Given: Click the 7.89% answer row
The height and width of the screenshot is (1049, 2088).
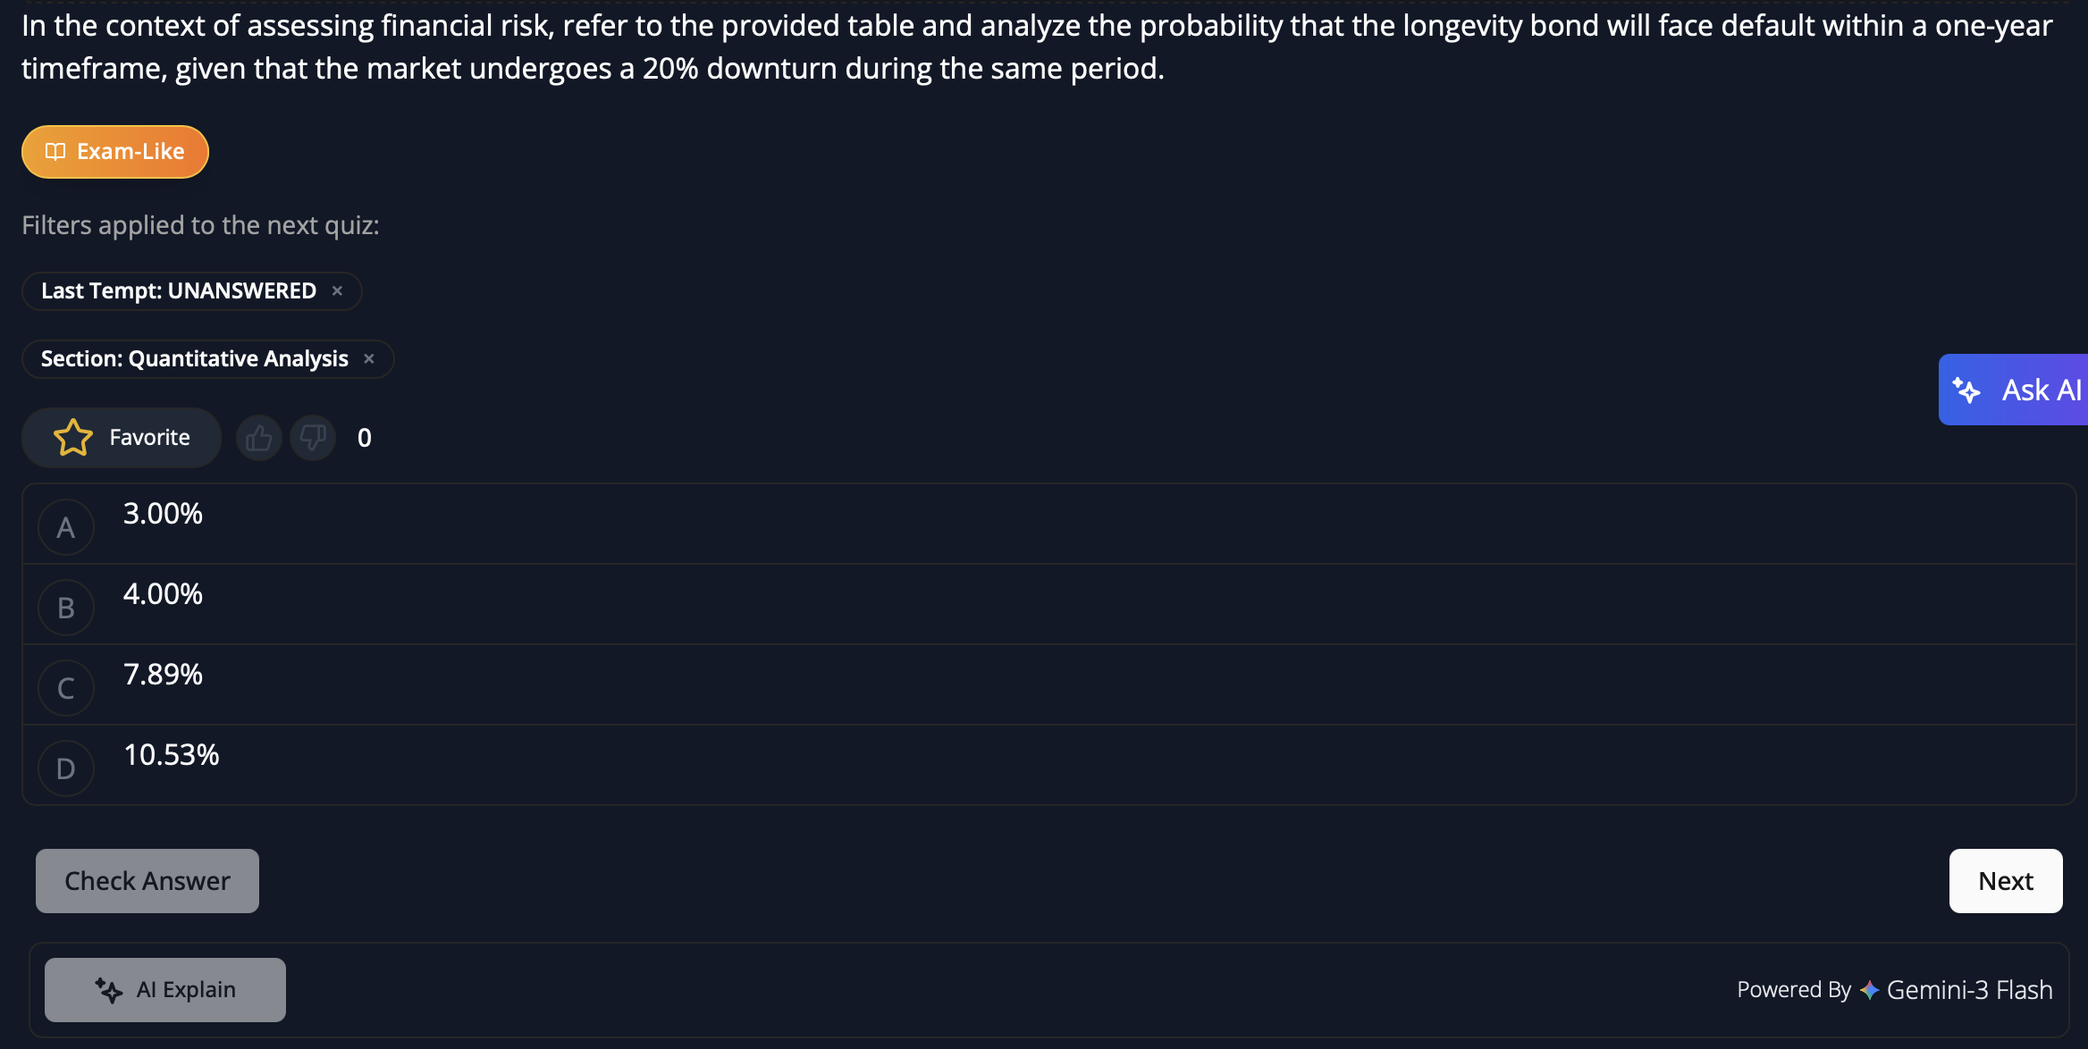Looking at the screenshot, I should [x=1046, y=684].
